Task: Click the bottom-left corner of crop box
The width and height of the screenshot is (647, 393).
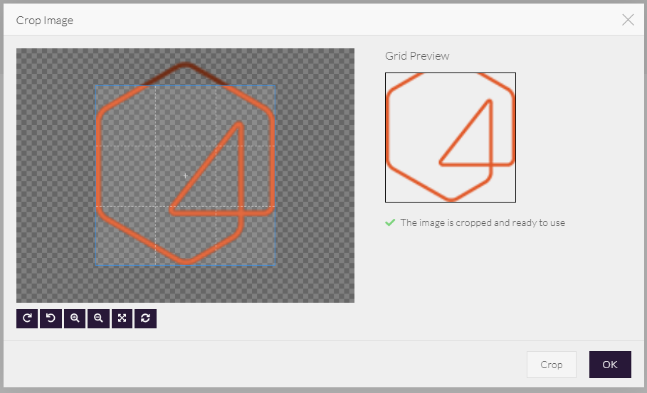Action: [95, 264]
